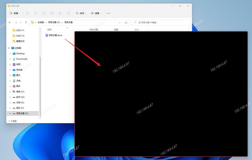Expand the 系统 (C:) drive tree node

click(10, 92)
